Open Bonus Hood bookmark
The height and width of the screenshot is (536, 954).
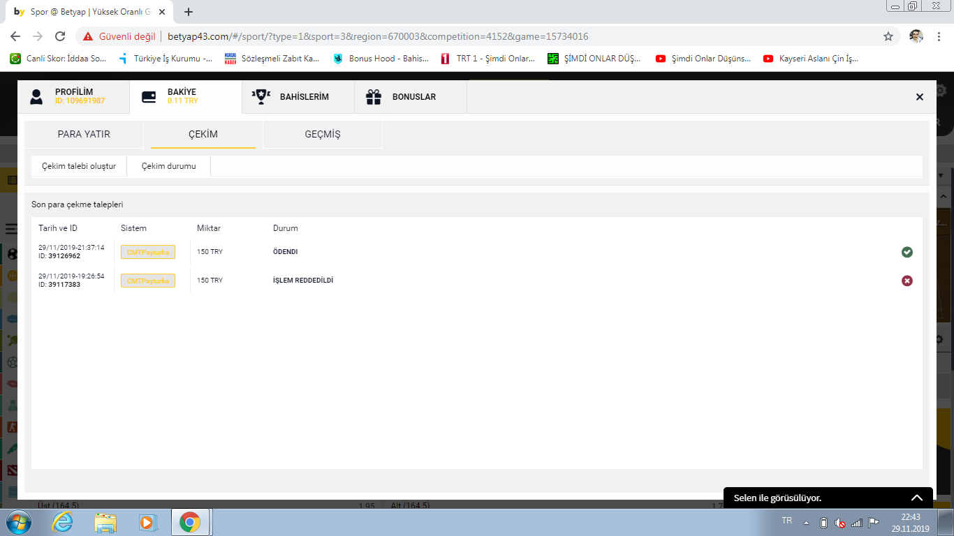[381, 59]
